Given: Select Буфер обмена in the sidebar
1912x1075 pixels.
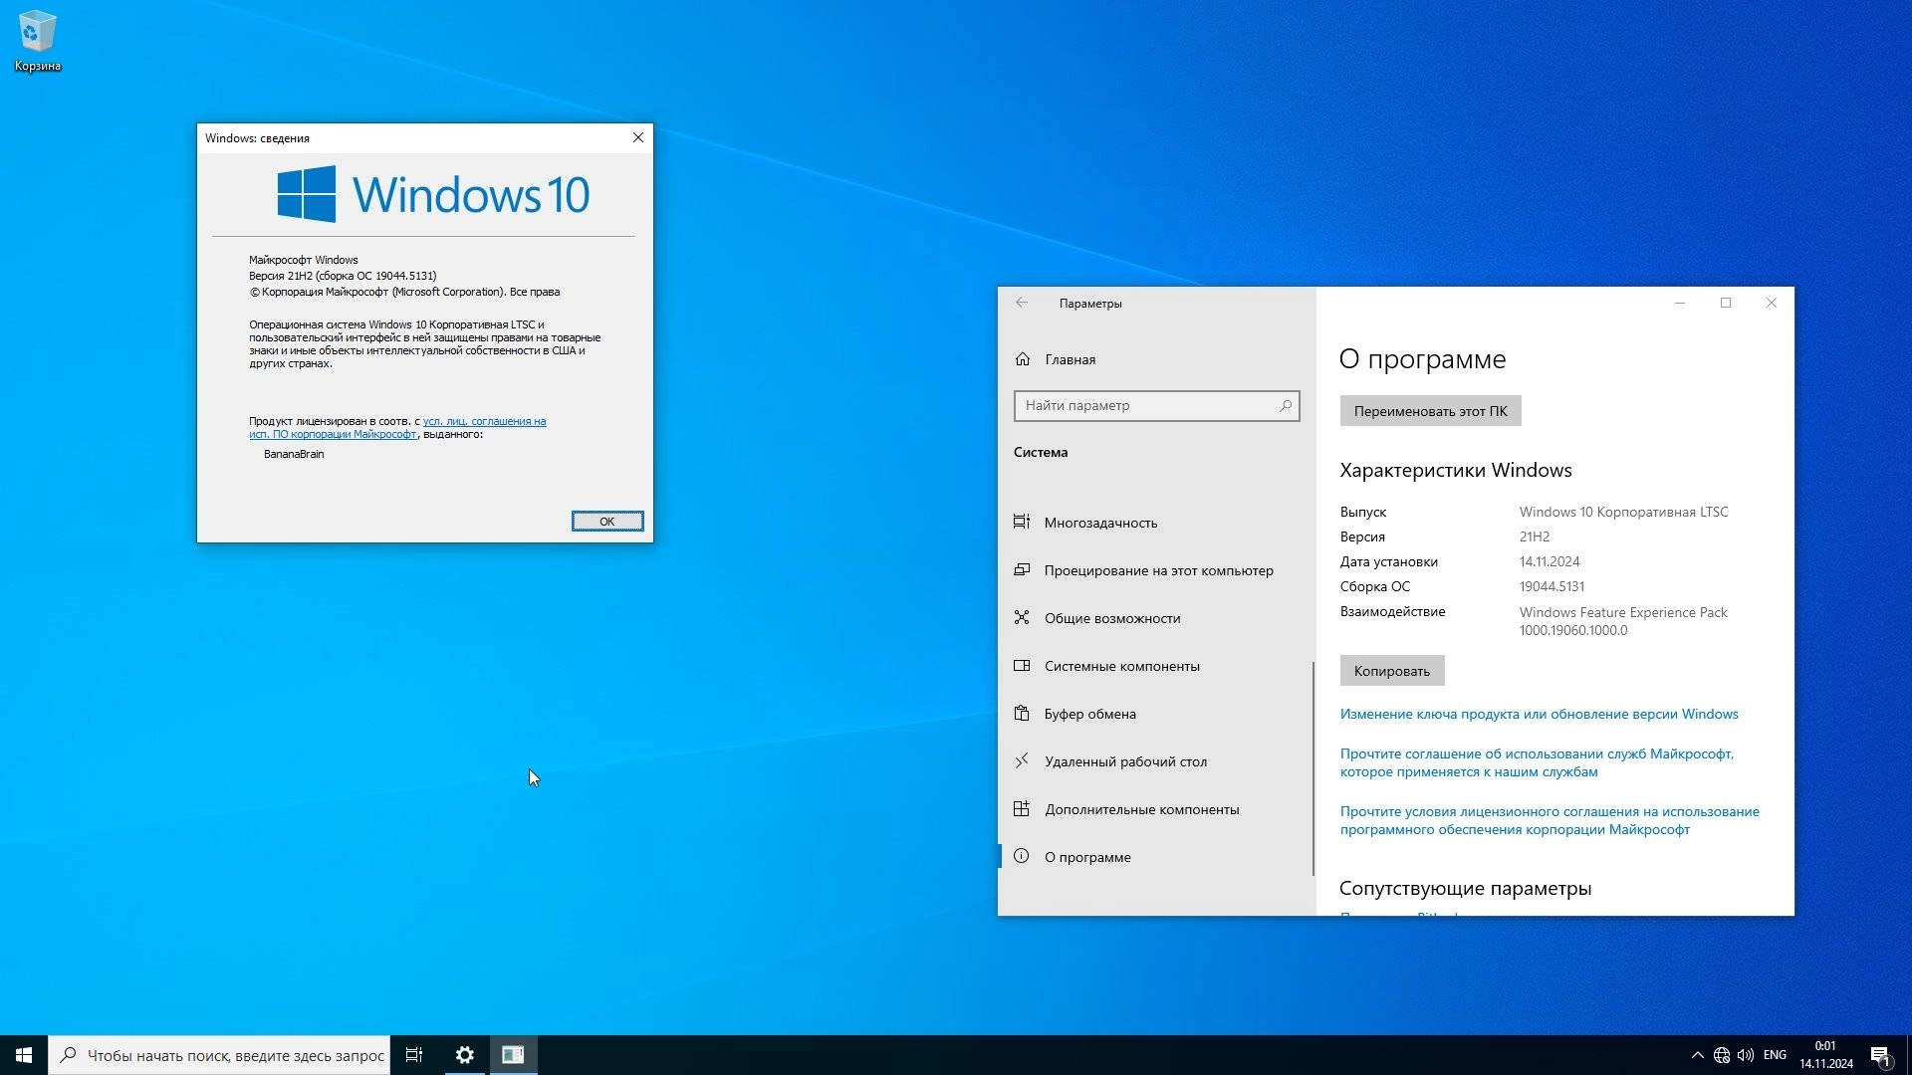Looking at the screenshot, I should pos(1156,714).
